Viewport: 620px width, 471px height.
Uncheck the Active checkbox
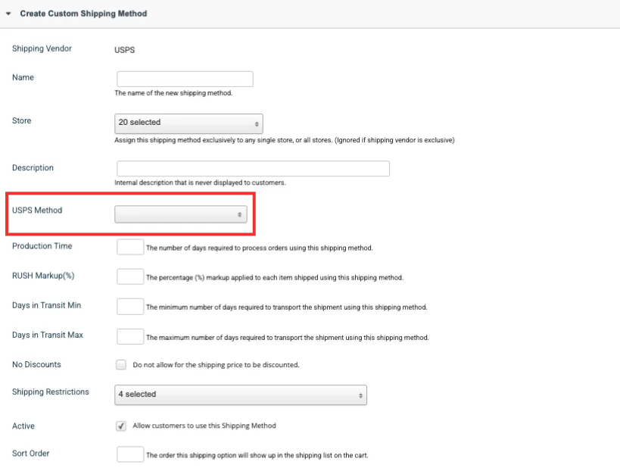121,426
